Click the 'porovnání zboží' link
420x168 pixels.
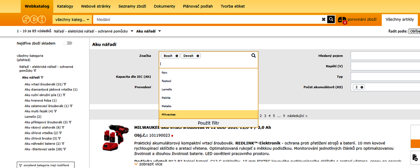tap(362, 19)
